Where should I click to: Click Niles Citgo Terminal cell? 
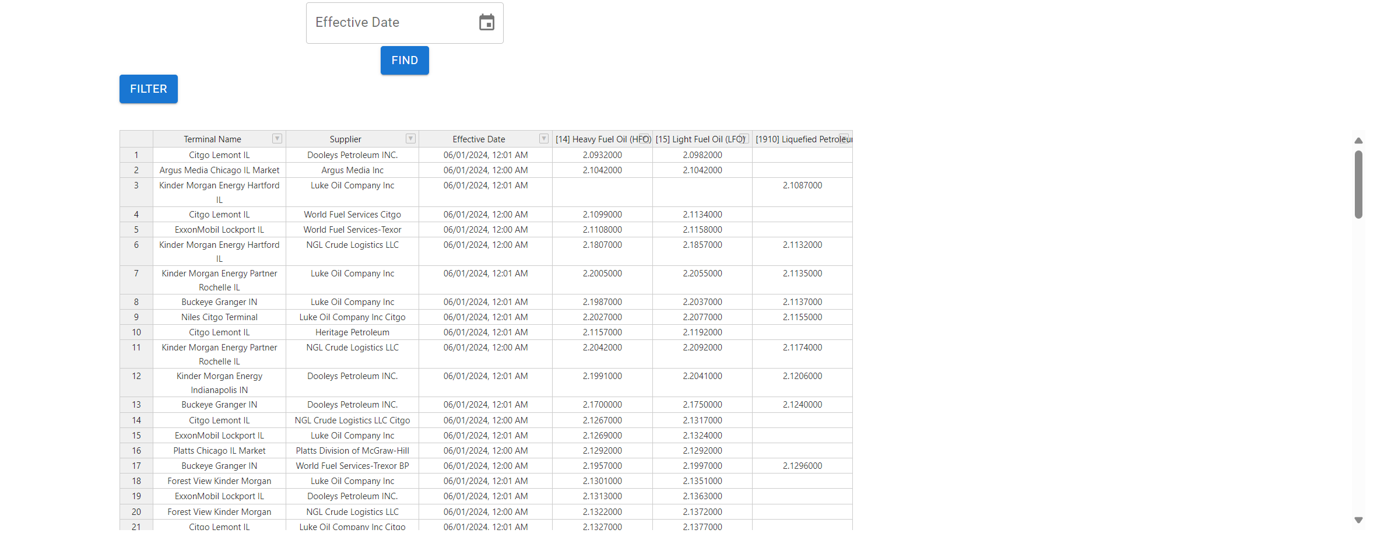[219, 317]
